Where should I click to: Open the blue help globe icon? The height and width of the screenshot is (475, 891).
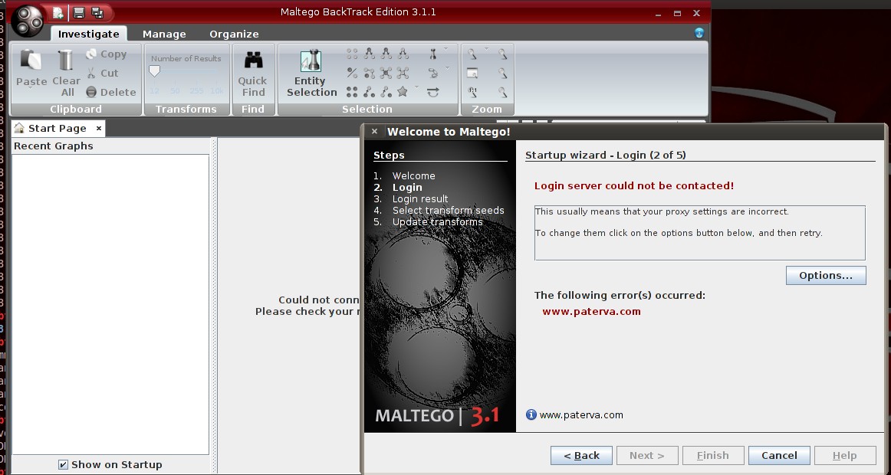(699, 33)
